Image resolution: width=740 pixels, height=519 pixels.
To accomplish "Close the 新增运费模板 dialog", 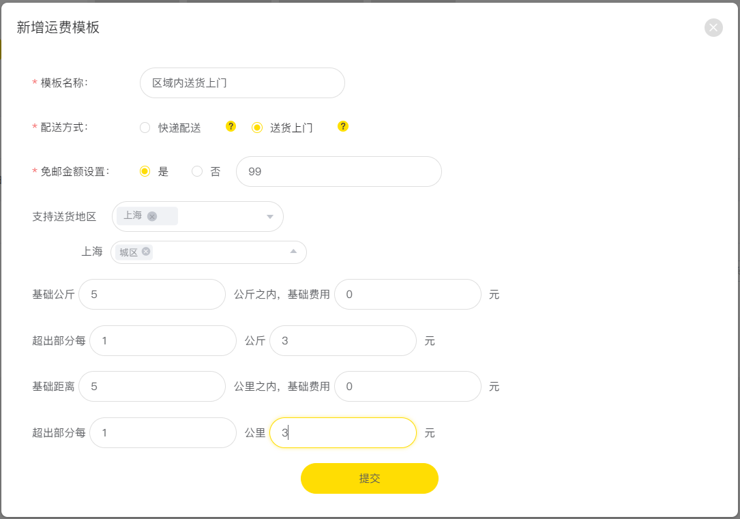I will 713,28.
